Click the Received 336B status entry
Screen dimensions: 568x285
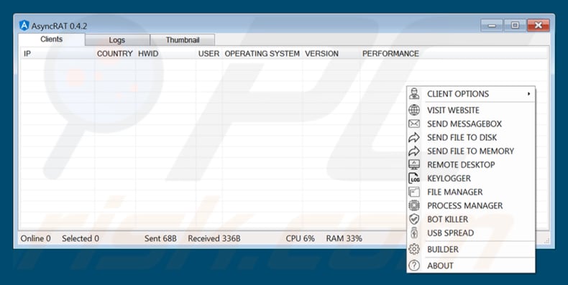coord(214,238)
